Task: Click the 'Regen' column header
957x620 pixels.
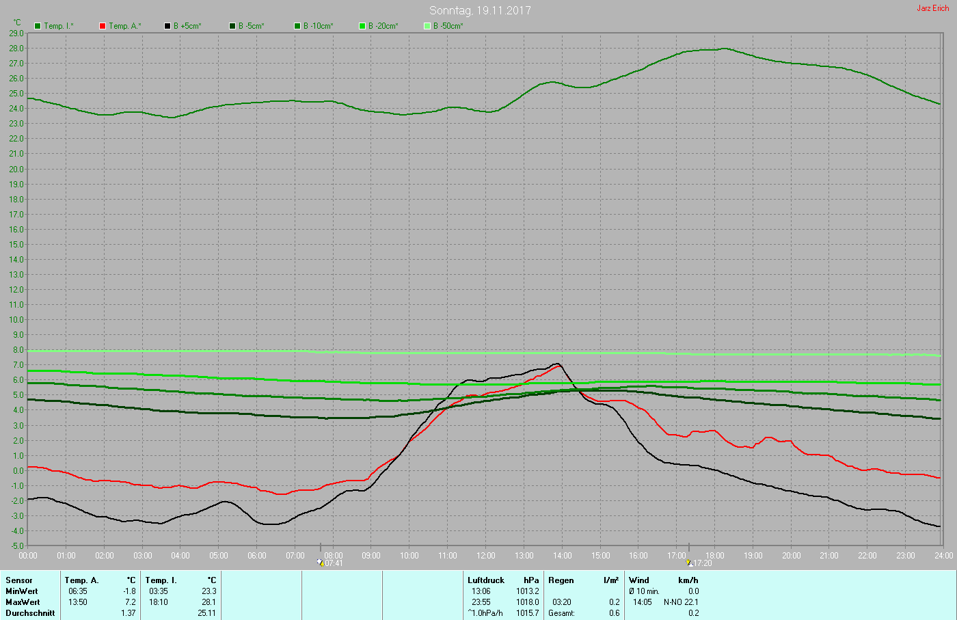Action: click(561, 580)
